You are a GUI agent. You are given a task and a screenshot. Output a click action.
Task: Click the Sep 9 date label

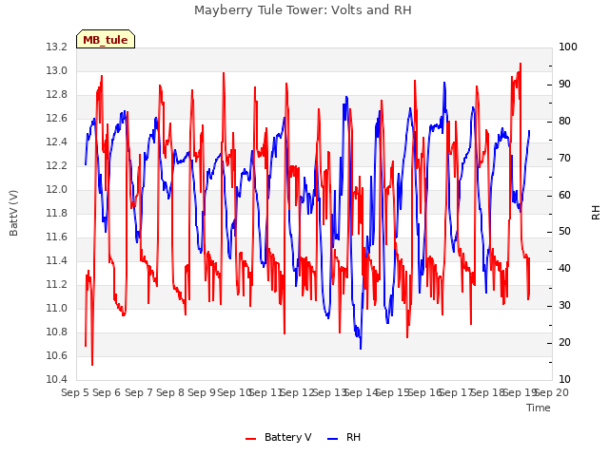[x=202, y=392]
